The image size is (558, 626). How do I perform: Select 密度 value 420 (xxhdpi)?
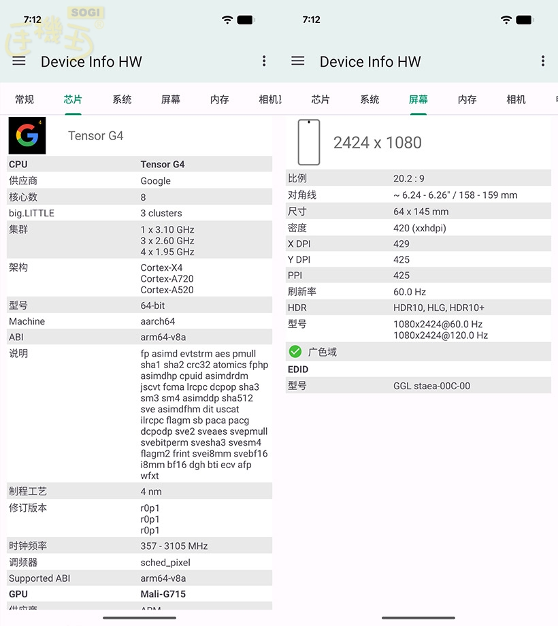pos(419,228)
